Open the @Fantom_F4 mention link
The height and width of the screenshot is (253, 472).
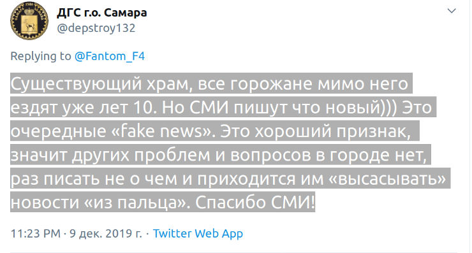coord(110,56)
